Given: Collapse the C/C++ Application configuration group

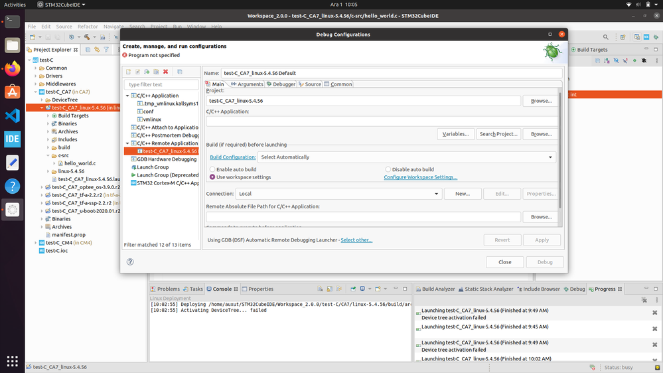Looking at the screenshot, I should (x=127, y=96).
